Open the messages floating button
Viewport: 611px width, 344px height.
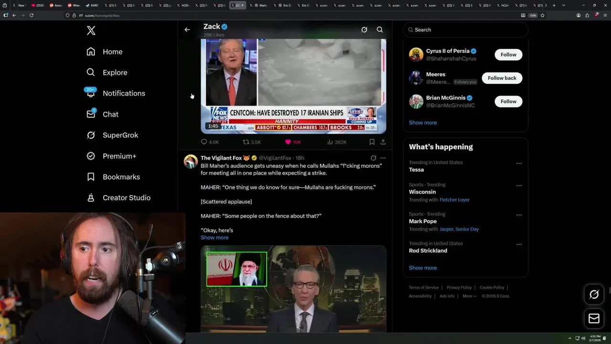594,318
